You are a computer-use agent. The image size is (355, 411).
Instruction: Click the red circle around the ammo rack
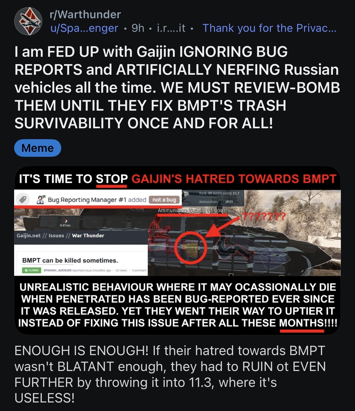click(190, 248)
